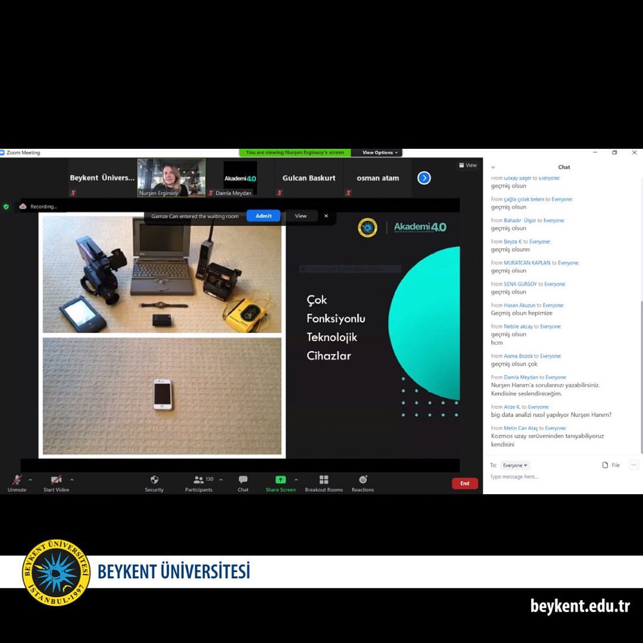Click the Recording indicator
The height and width of the screenshot is (643, 643).
coord(38,207)
